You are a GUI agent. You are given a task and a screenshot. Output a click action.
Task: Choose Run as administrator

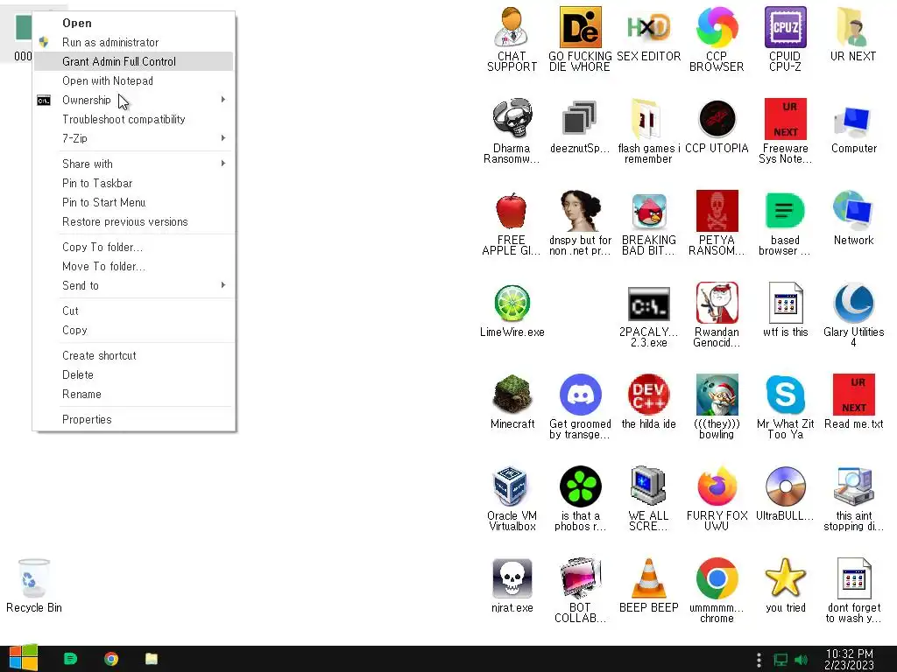pos(133,42)
